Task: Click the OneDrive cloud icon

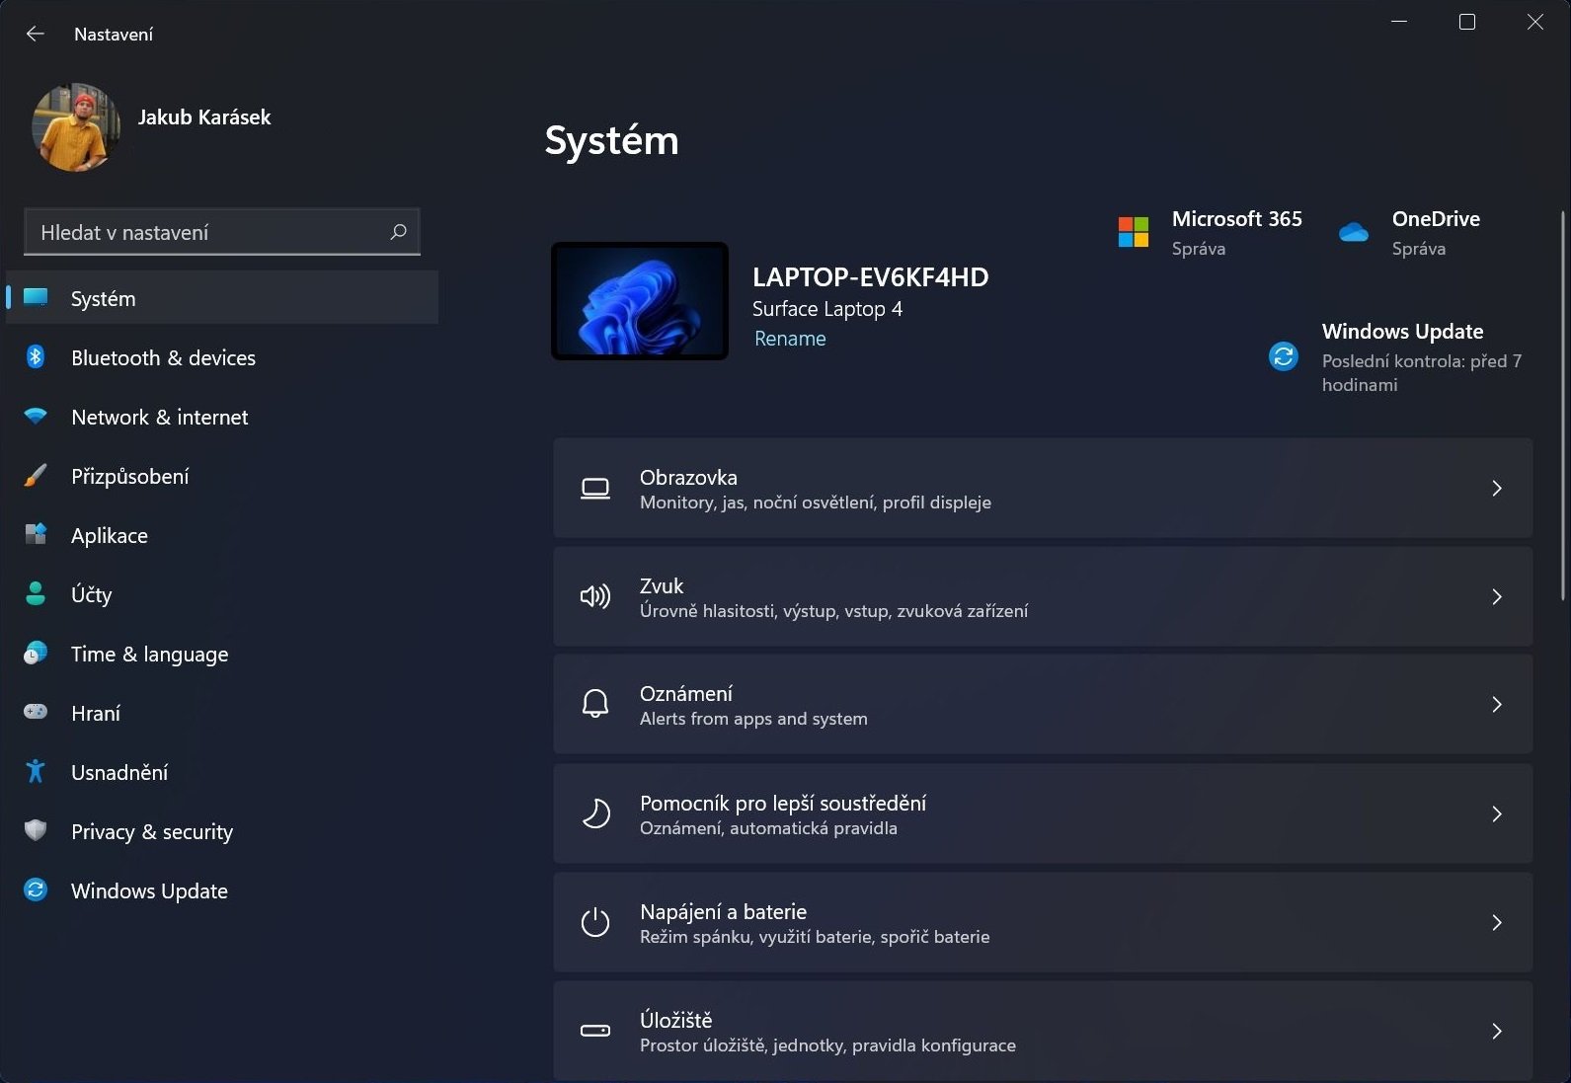Action: pos(1354,233)
